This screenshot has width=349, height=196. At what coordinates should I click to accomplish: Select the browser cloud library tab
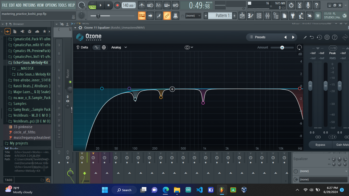pos(37,31)
